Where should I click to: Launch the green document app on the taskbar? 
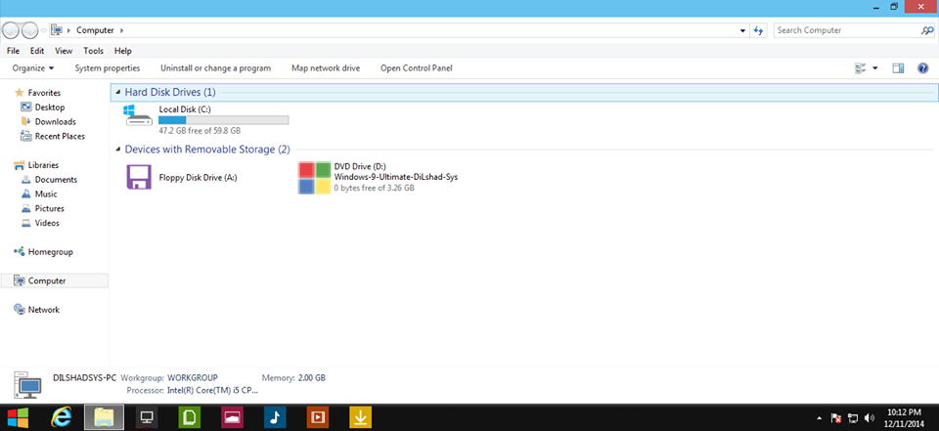(189, 416)
